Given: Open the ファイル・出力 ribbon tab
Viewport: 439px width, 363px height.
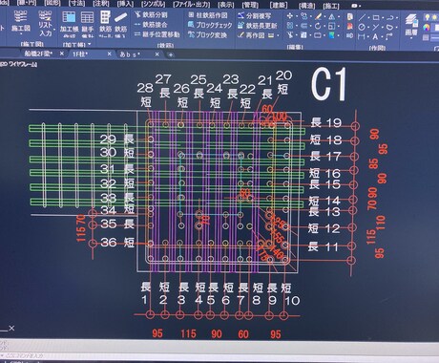Looking at the screenshot, I should 192,5.
